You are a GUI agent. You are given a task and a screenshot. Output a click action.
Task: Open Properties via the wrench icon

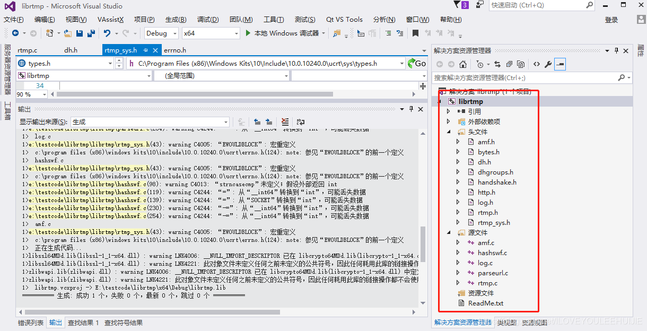(x=548, y=65)
